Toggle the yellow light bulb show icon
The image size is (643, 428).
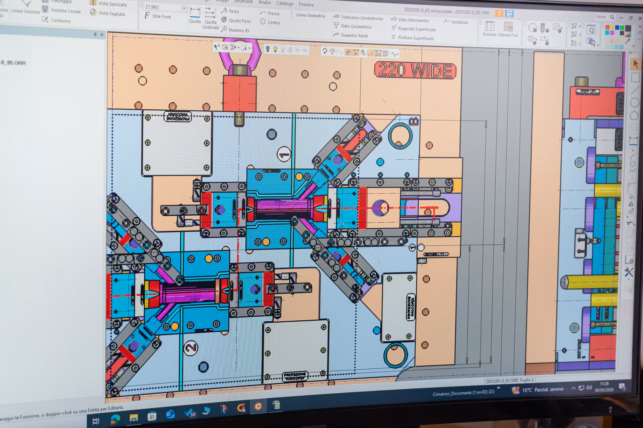pos(275,49)
